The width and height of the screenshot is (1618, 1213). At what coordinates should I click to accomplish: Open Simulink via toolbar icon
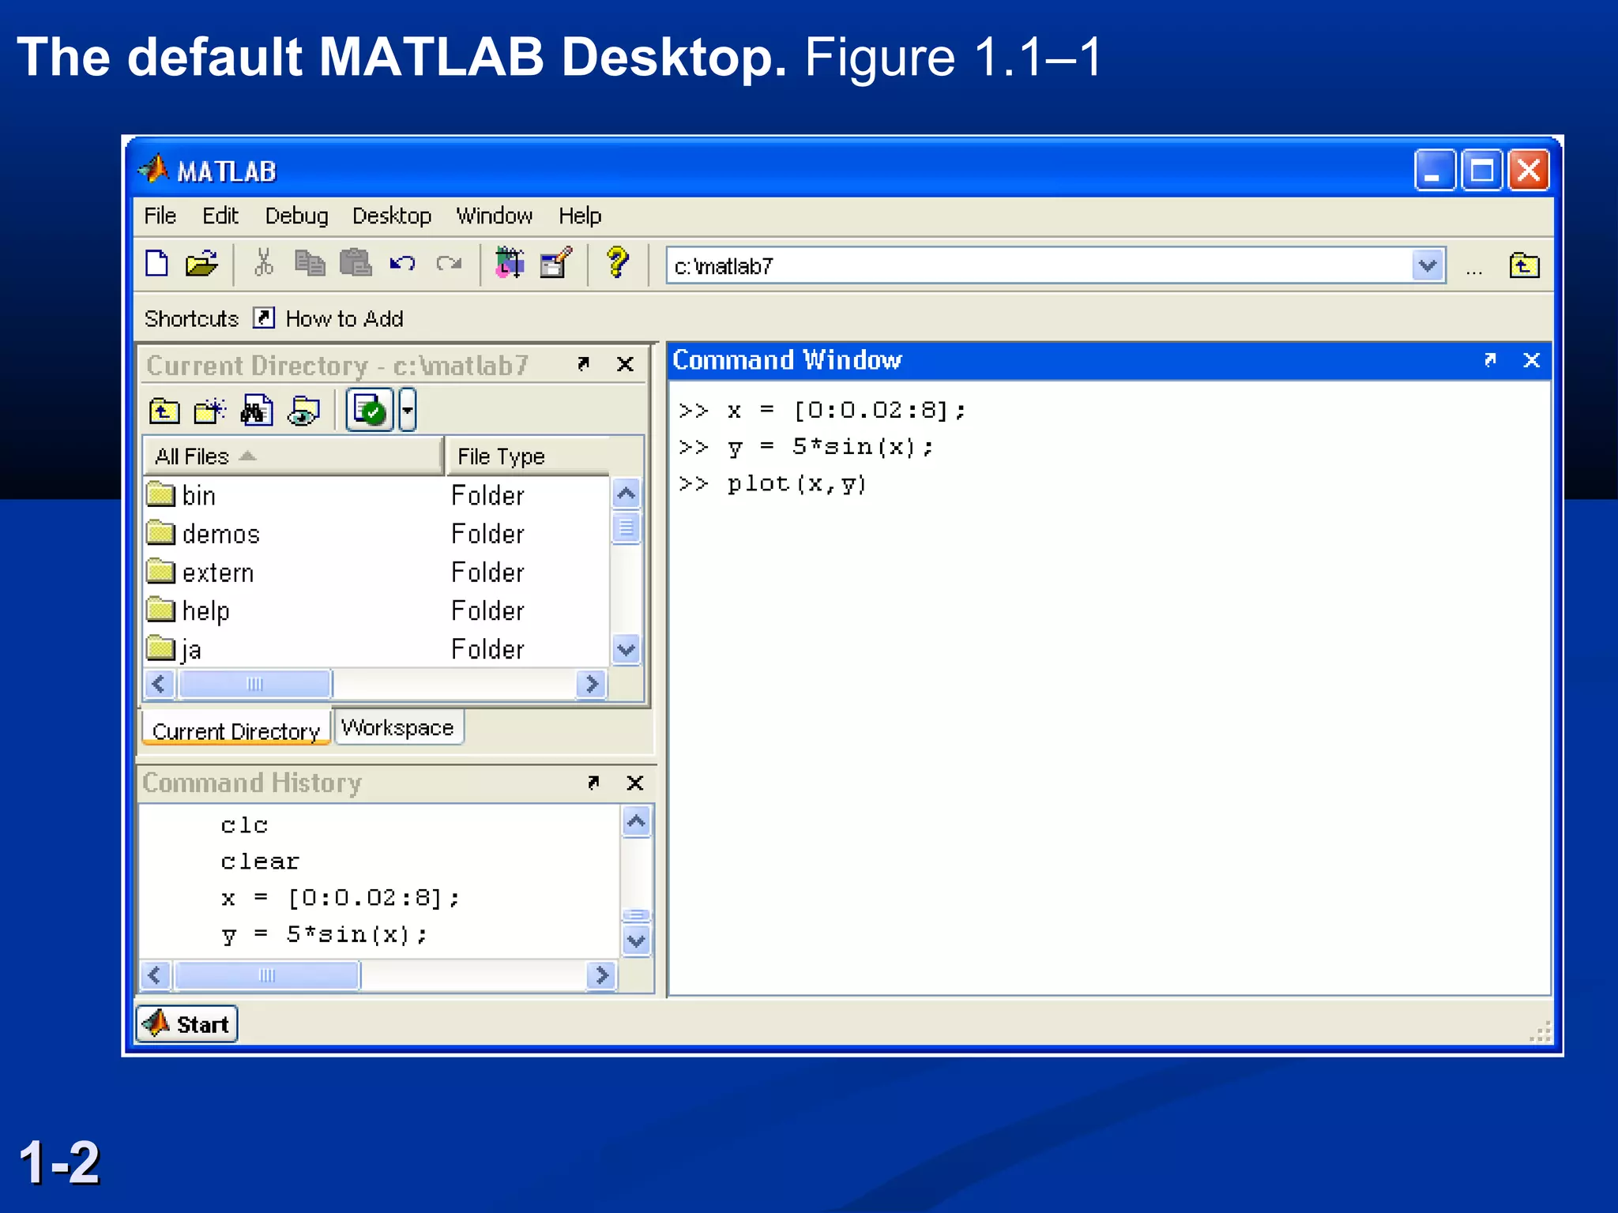(x=510, y=263)
